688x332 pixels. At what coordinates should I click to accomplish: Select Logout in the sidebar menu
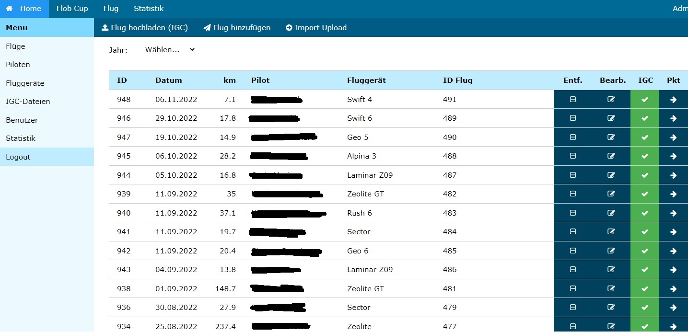coord(18,157)
